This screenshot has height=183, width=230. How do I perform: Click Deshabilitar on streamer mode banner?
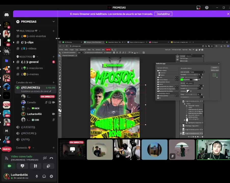click(x=163, y=14)
